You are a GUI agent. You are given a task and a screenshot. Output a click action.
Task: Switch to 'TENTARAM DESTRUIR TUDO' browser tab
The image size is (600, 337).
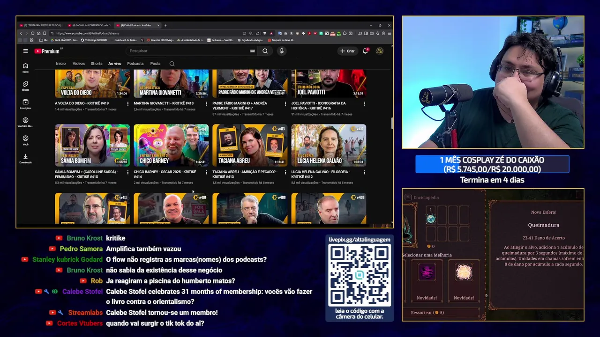41,25
